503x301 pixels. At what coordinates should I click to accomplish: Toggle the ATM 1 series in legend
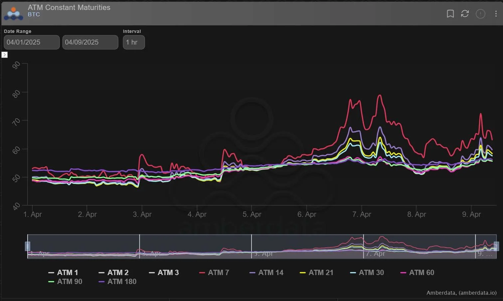click(63, 273)
